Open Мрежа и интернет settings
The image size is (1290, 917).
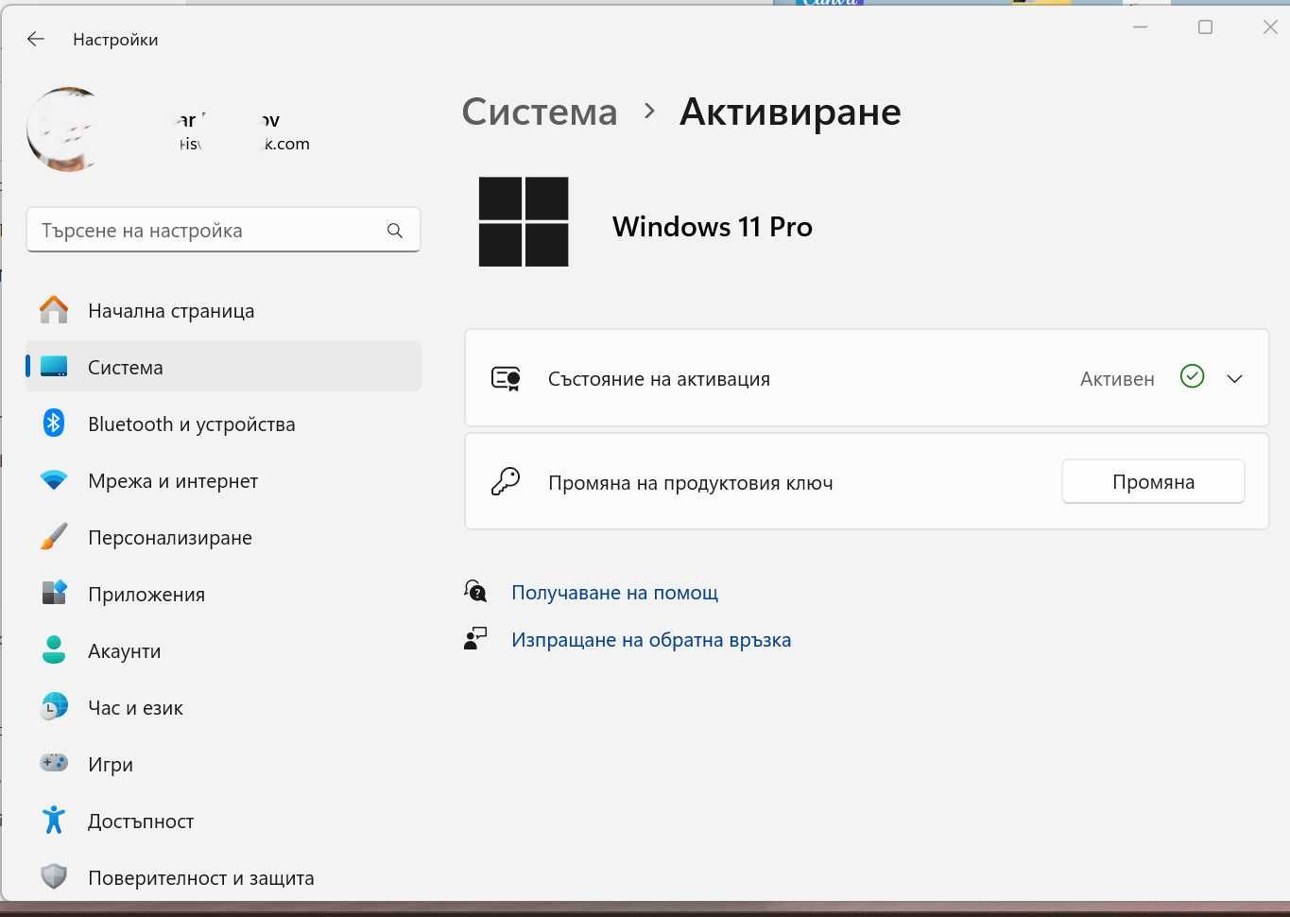(223, 480)
